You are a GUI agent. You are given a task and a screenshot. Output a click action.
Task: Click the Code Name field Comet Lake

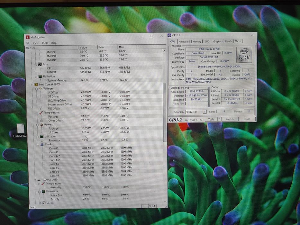point(198,53)
